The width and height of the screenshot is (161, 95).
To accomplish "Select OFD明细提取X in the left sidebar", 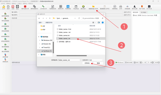I will [5, 35].
